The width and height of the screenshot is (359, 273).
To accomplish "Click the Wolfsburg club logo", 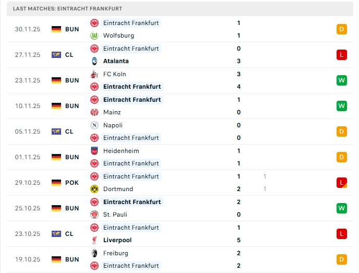I will pyautogui.click(x=94, y=35).
